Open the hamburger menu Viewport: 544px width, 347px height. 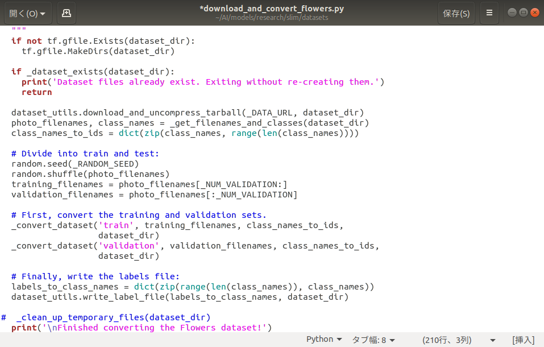(489, 13)
